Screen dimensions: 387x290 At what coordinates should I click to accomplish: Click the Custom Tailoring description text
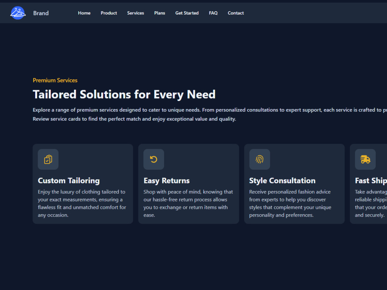(x=82, y=203)
